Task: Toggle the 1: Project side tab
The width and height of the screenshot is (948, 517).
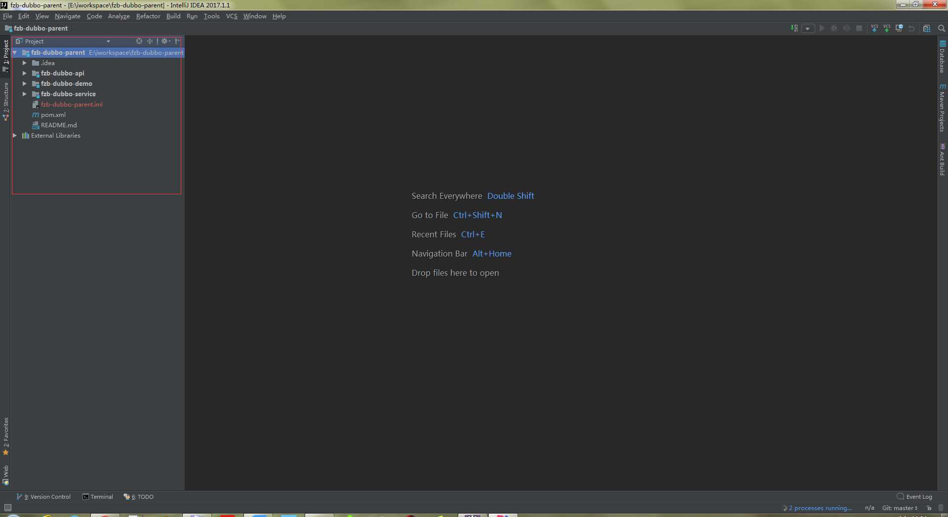Action: [5, 55]
